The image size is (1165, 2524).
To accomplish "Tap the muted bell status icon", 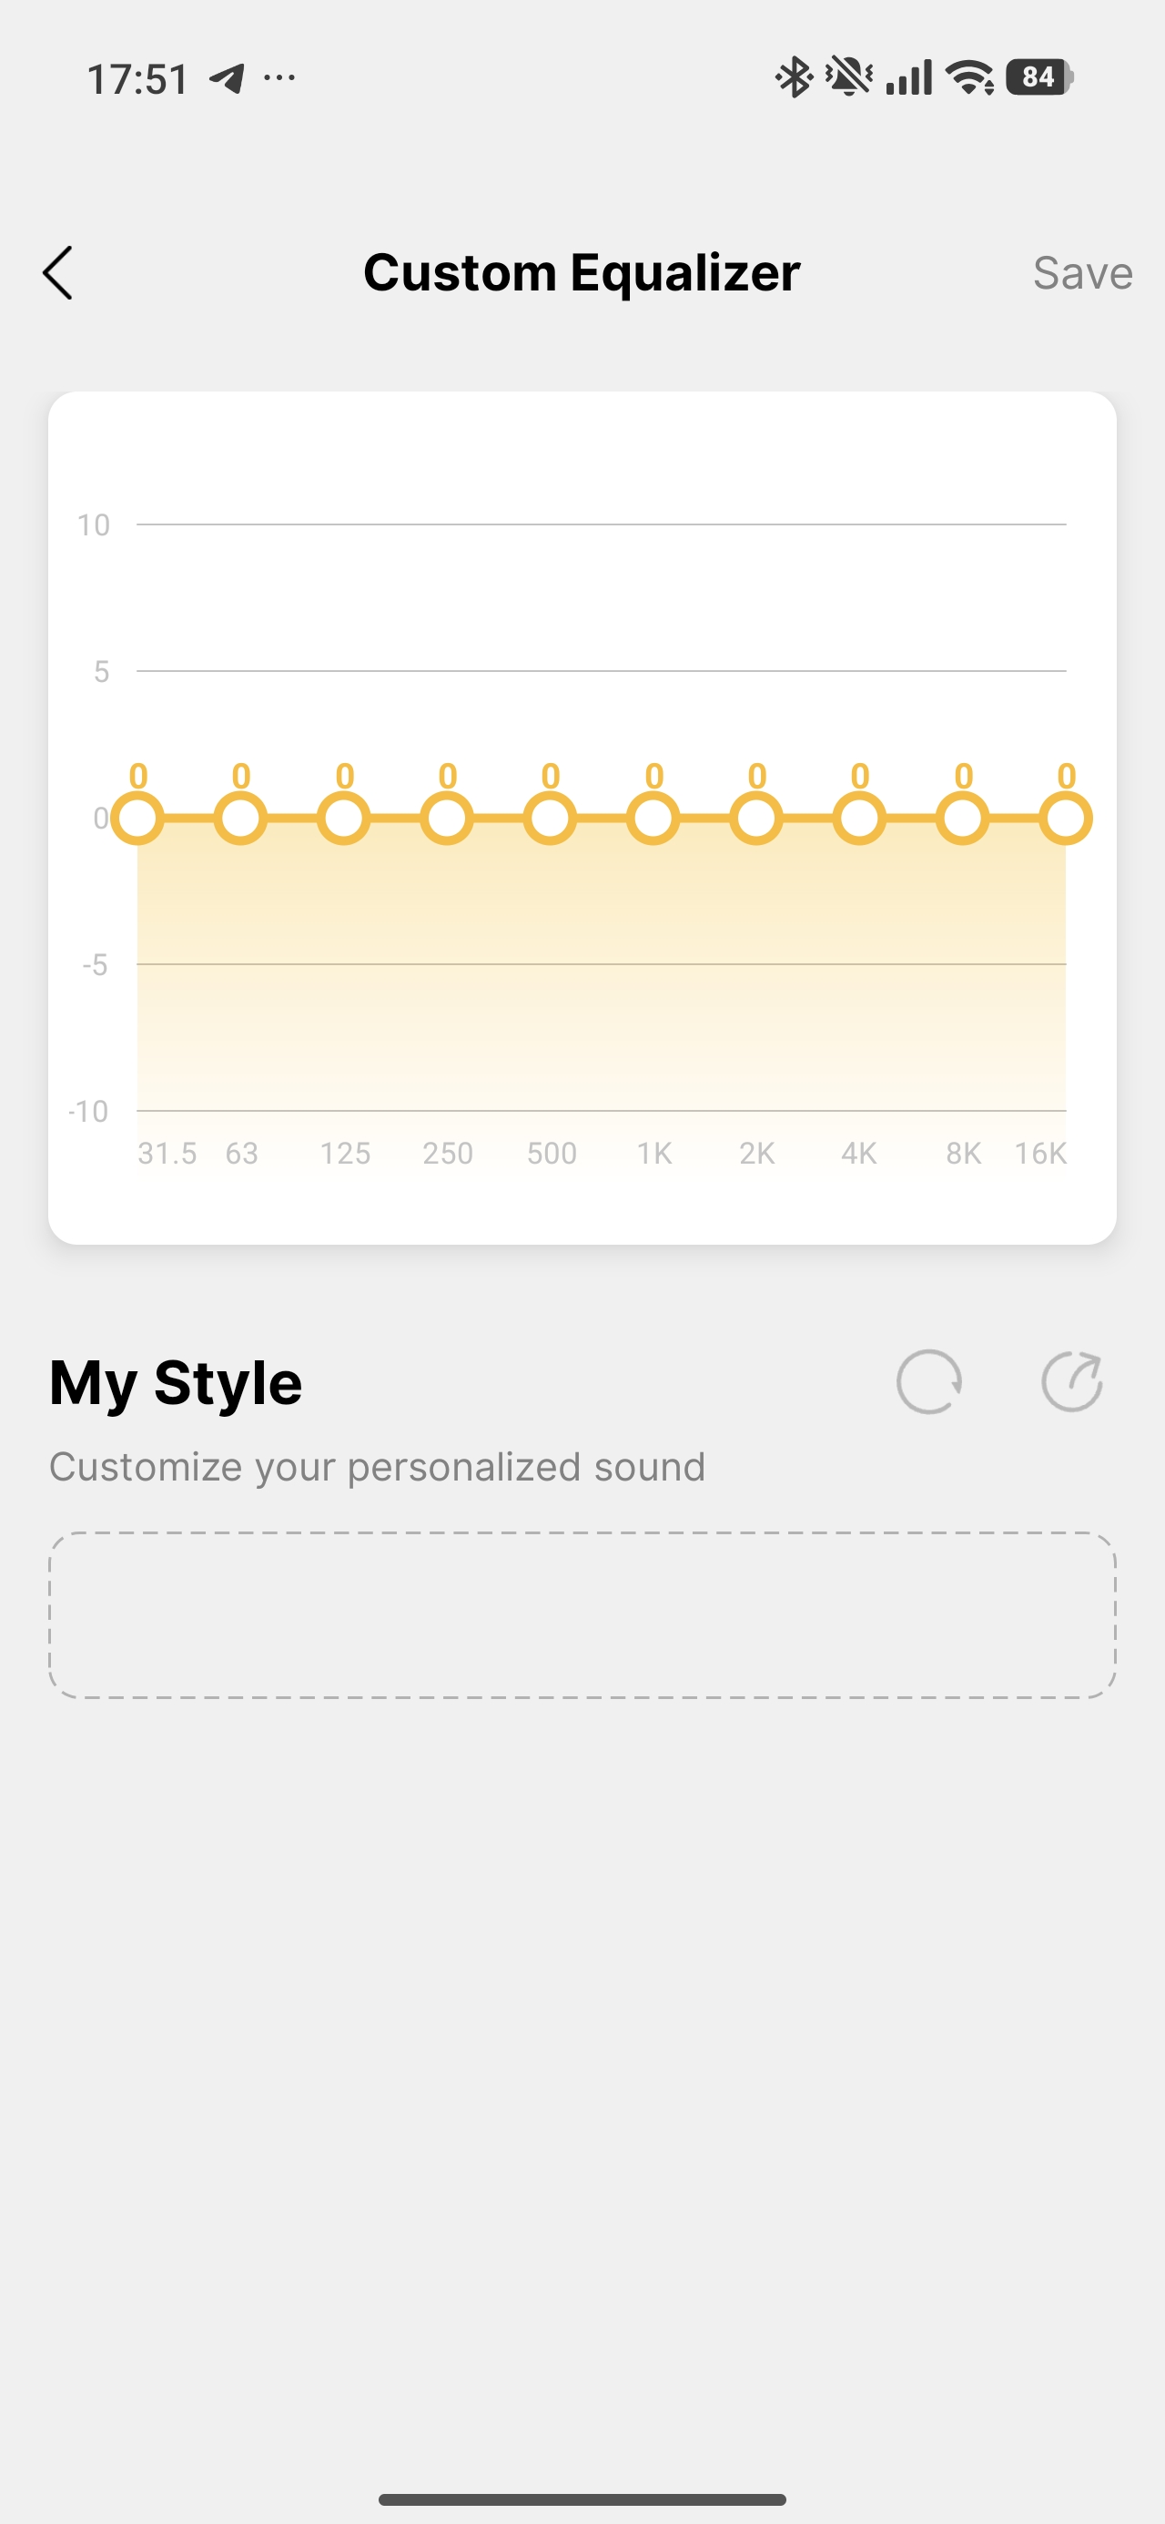I will (x=848, y=76).
